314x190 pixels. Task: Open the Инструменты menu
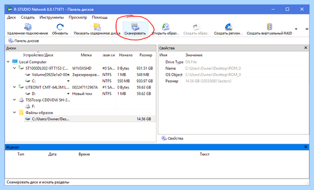tap(51, 17)
